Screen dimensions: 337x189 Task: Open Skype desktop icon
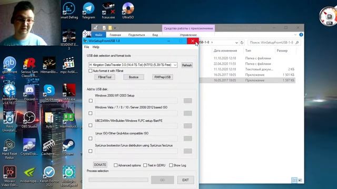49,92
